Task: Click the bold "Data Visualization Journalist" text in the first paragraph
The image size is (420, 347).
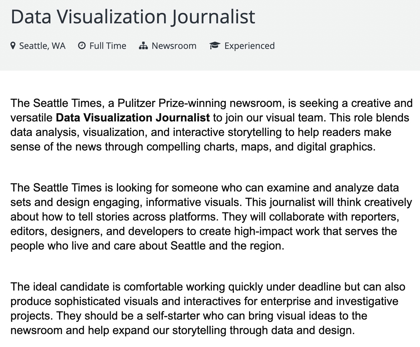Action: click(133, 118)
